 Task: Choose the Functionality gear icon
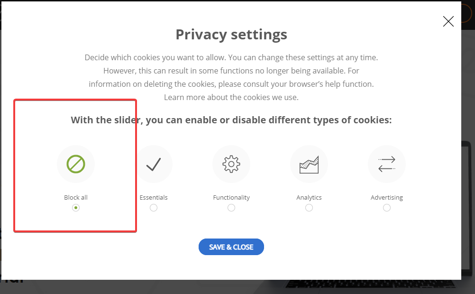(231, 164)
